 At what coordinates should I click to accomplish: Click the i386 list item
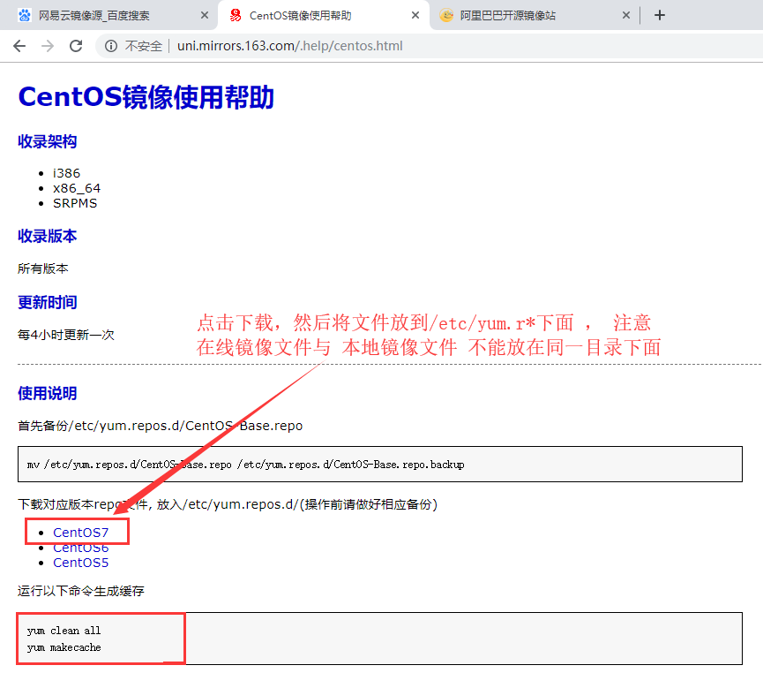click(x=67, y=173)
